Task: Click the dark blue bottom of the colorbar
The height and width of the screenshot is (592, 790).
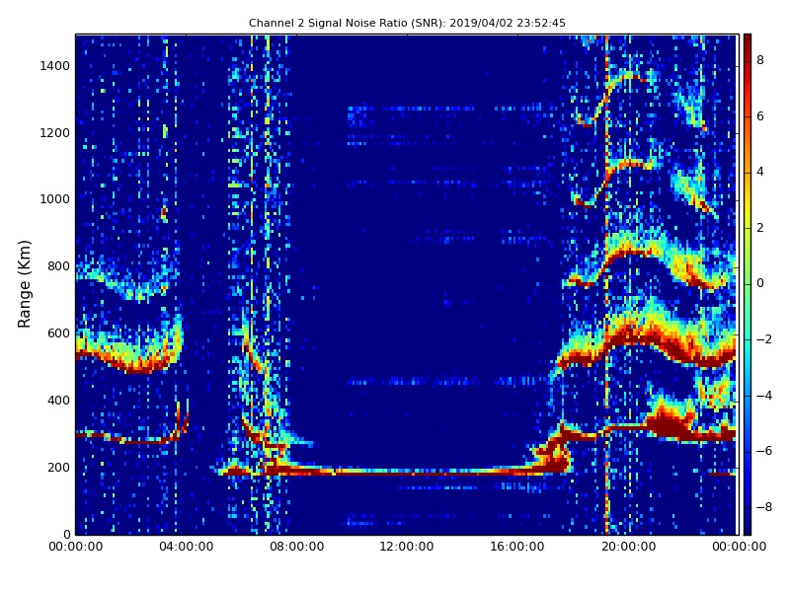Action: [x=748, y=524]
